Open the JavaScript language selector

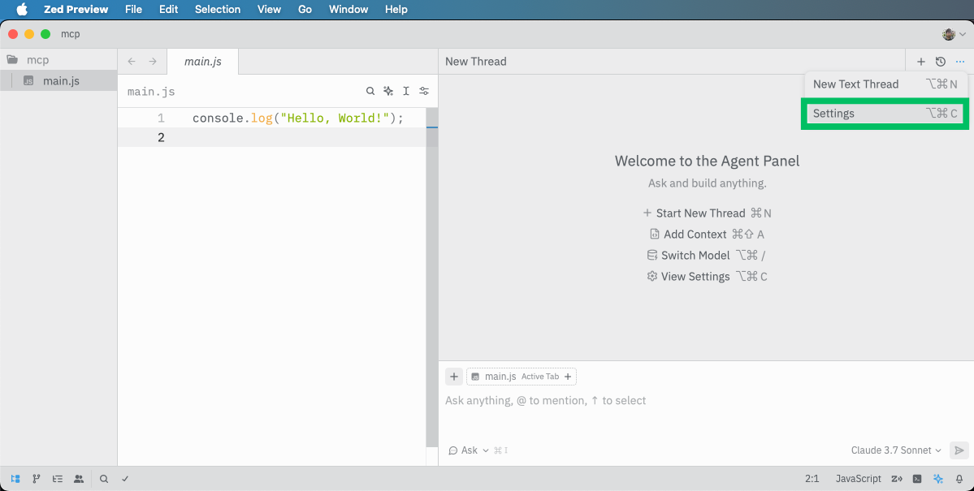pos(858,479)
